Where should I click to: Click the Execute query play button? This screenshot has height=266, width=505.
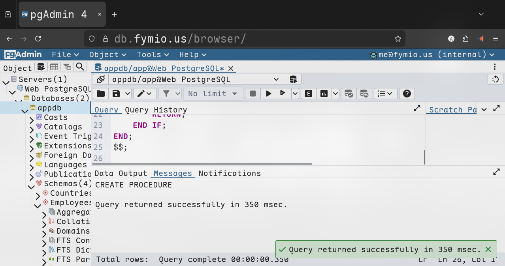269,94
